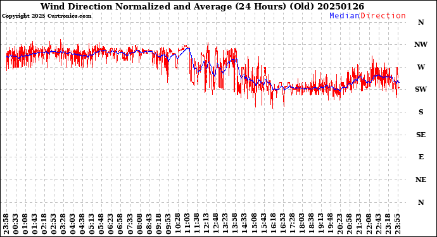Click the 22:08 time label
This screenshot has width=437, height=237.
(x=369, y=224)
